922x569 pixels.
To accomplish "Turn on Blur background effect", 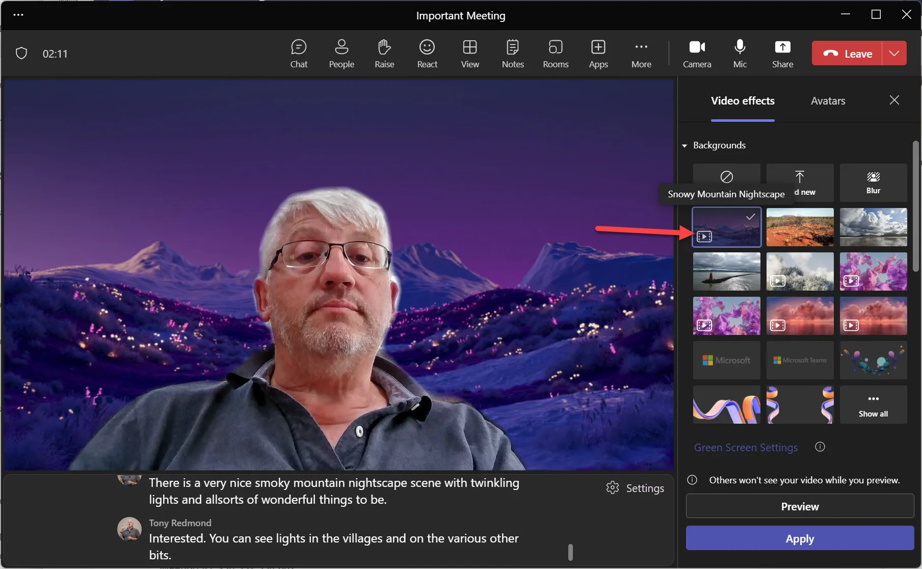I will coord(873,183).
